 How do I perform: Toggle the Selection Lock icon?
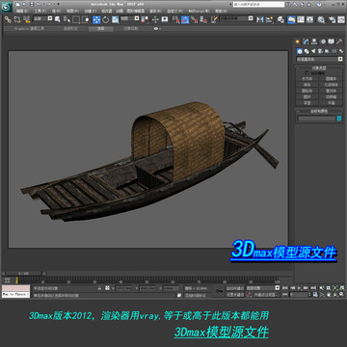[x=100, y=288]
